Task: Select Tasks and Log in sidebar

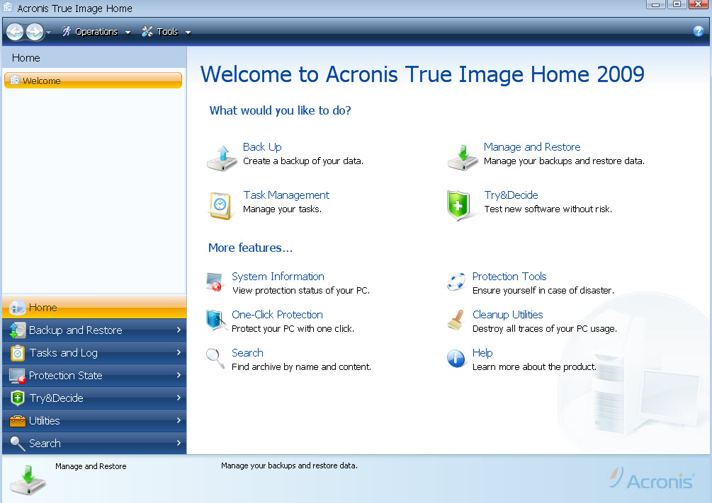Action: pyautogui.click(x=63, y=353)
